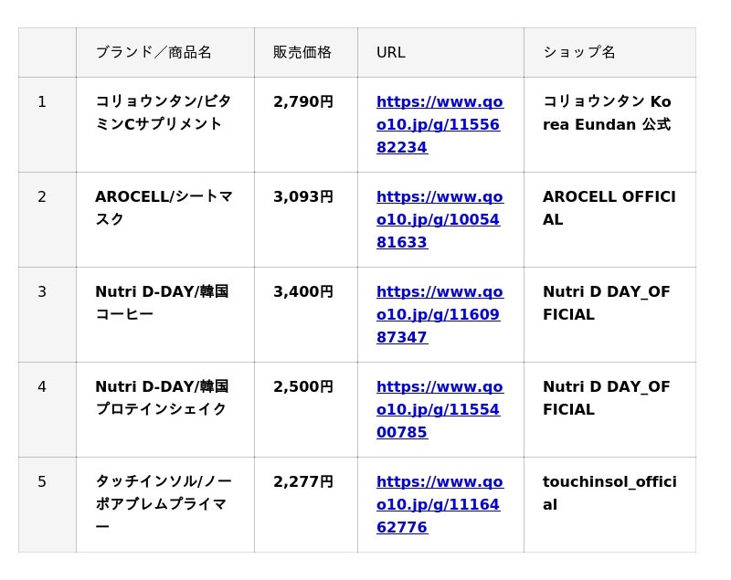Click the 2,277円 price
Screen dimensions: 731x580
tap(303, 482)
